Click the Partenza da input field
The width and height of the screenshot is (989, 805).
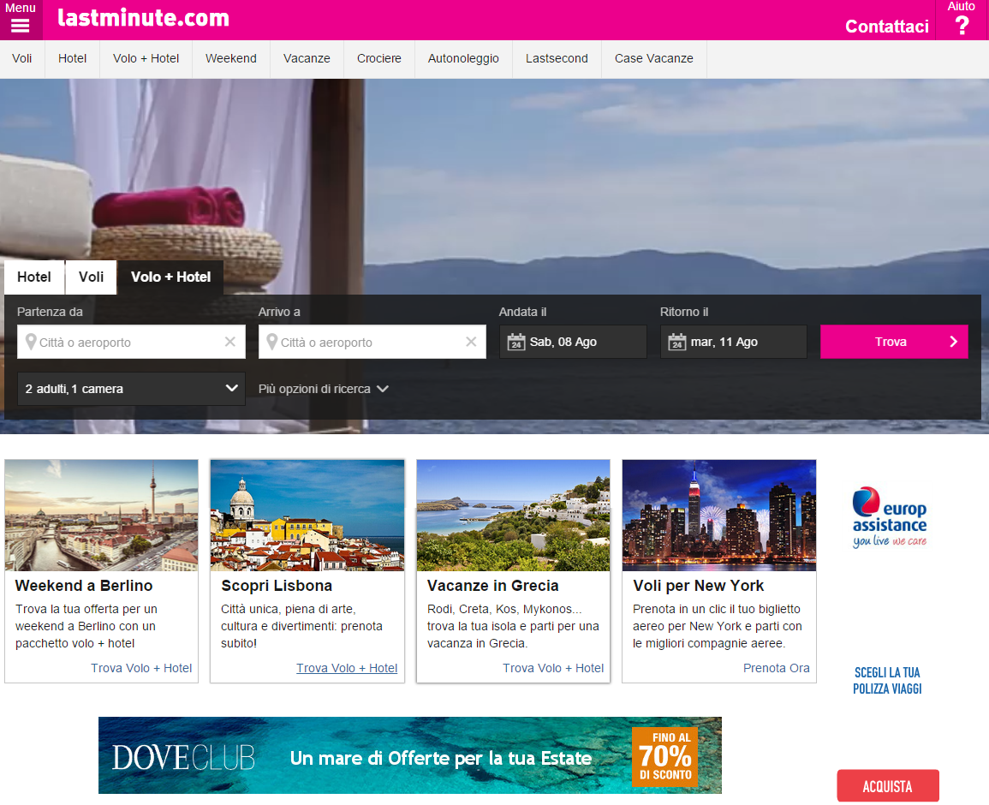(x=131, y=342)
